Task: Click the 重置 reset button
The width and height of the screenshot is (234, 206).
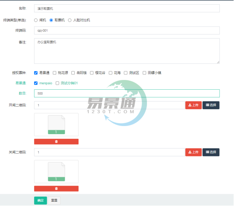Action: click(54, 201)
